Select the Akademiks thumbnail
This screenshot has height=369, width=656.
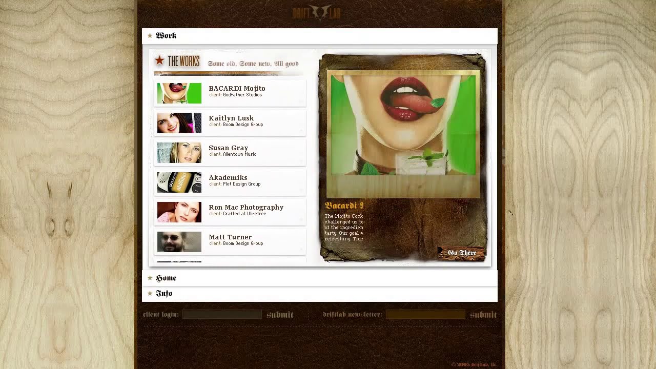[179, 182]
